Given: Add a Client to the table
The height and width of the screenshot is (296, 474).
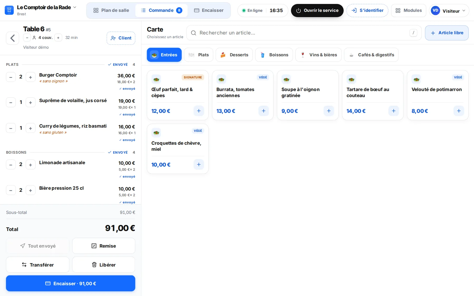Looking at the screenshot, I should pyautogui.click(x=121, y=38).
